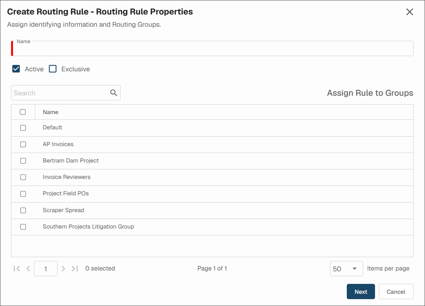Close the Create Routing Rule dialog
Image resolution: width=425 pixels, height=306 pixels.
coord(410,12)
